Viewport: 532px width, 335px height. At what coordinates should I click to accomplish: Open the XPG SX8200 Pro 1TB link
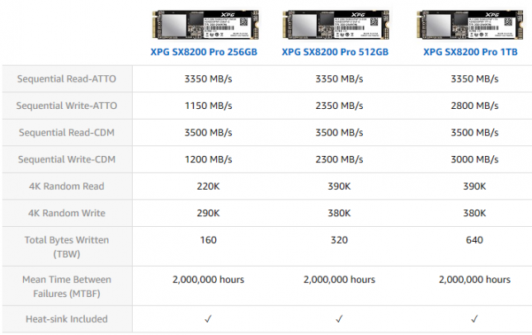pos(470,52)
